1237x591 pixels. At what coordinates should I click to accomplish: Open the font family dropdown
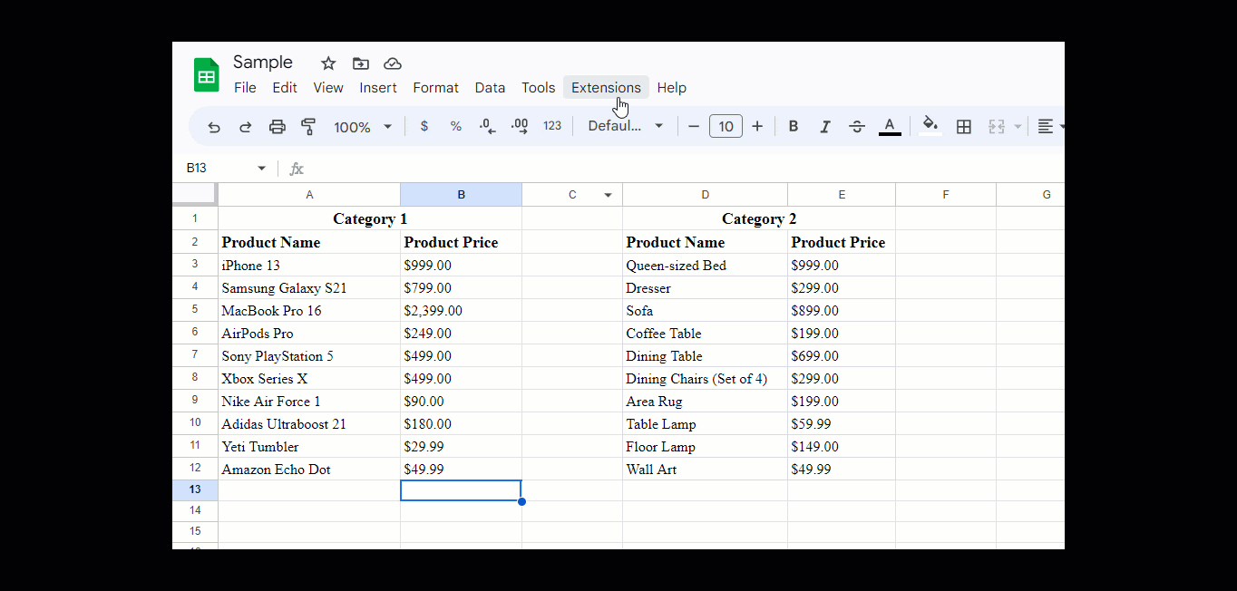(625, 126)
